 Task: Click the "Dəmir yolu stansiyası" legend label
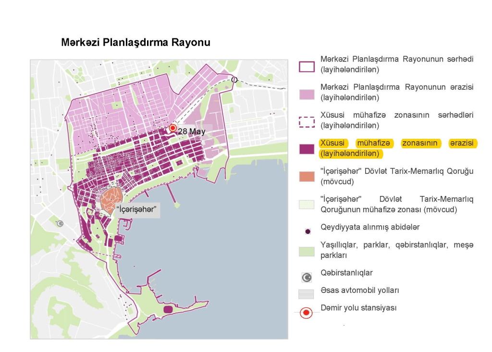click(358, 308)
